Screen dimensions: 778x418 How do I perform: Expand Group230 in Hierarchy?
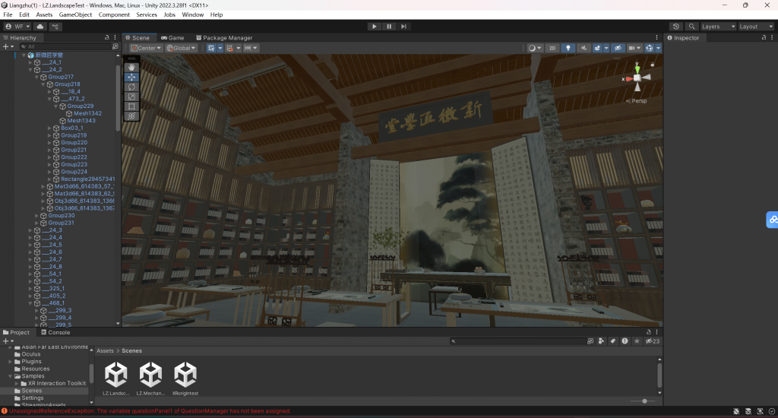[x=36, y=215]
